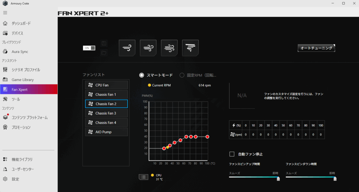359x192 pixels.
Task: Select the Turbo fan preset icon
Action: 169,48
